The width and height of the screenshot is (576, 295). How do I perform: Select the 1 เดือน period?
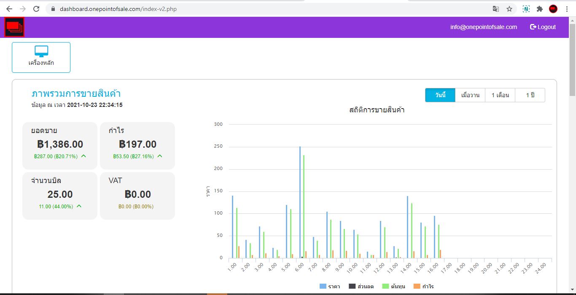[500, 95]
